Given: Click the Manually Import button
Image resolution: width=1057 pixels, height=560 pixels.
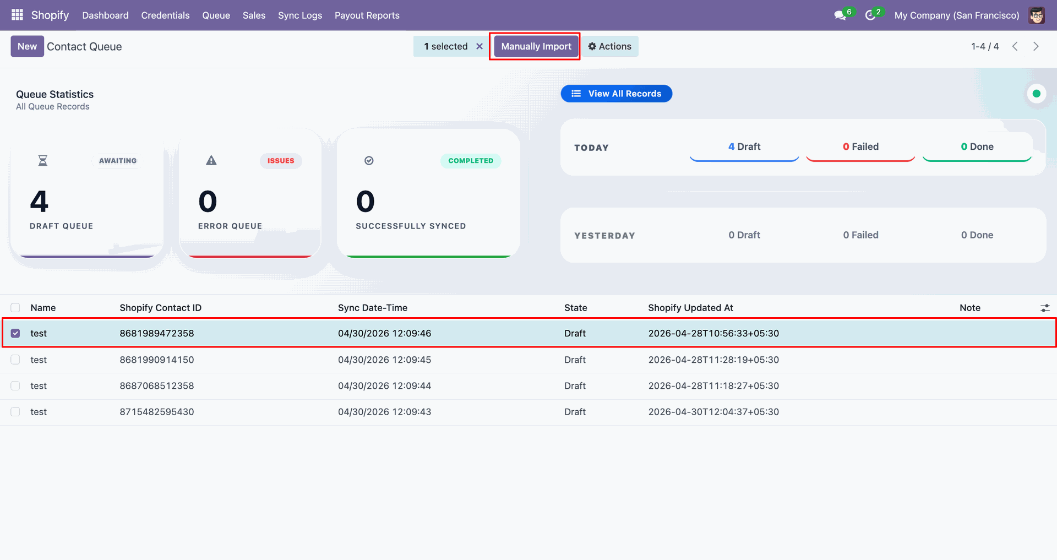Looking at the screenshot, I should [x=536, y=46].
